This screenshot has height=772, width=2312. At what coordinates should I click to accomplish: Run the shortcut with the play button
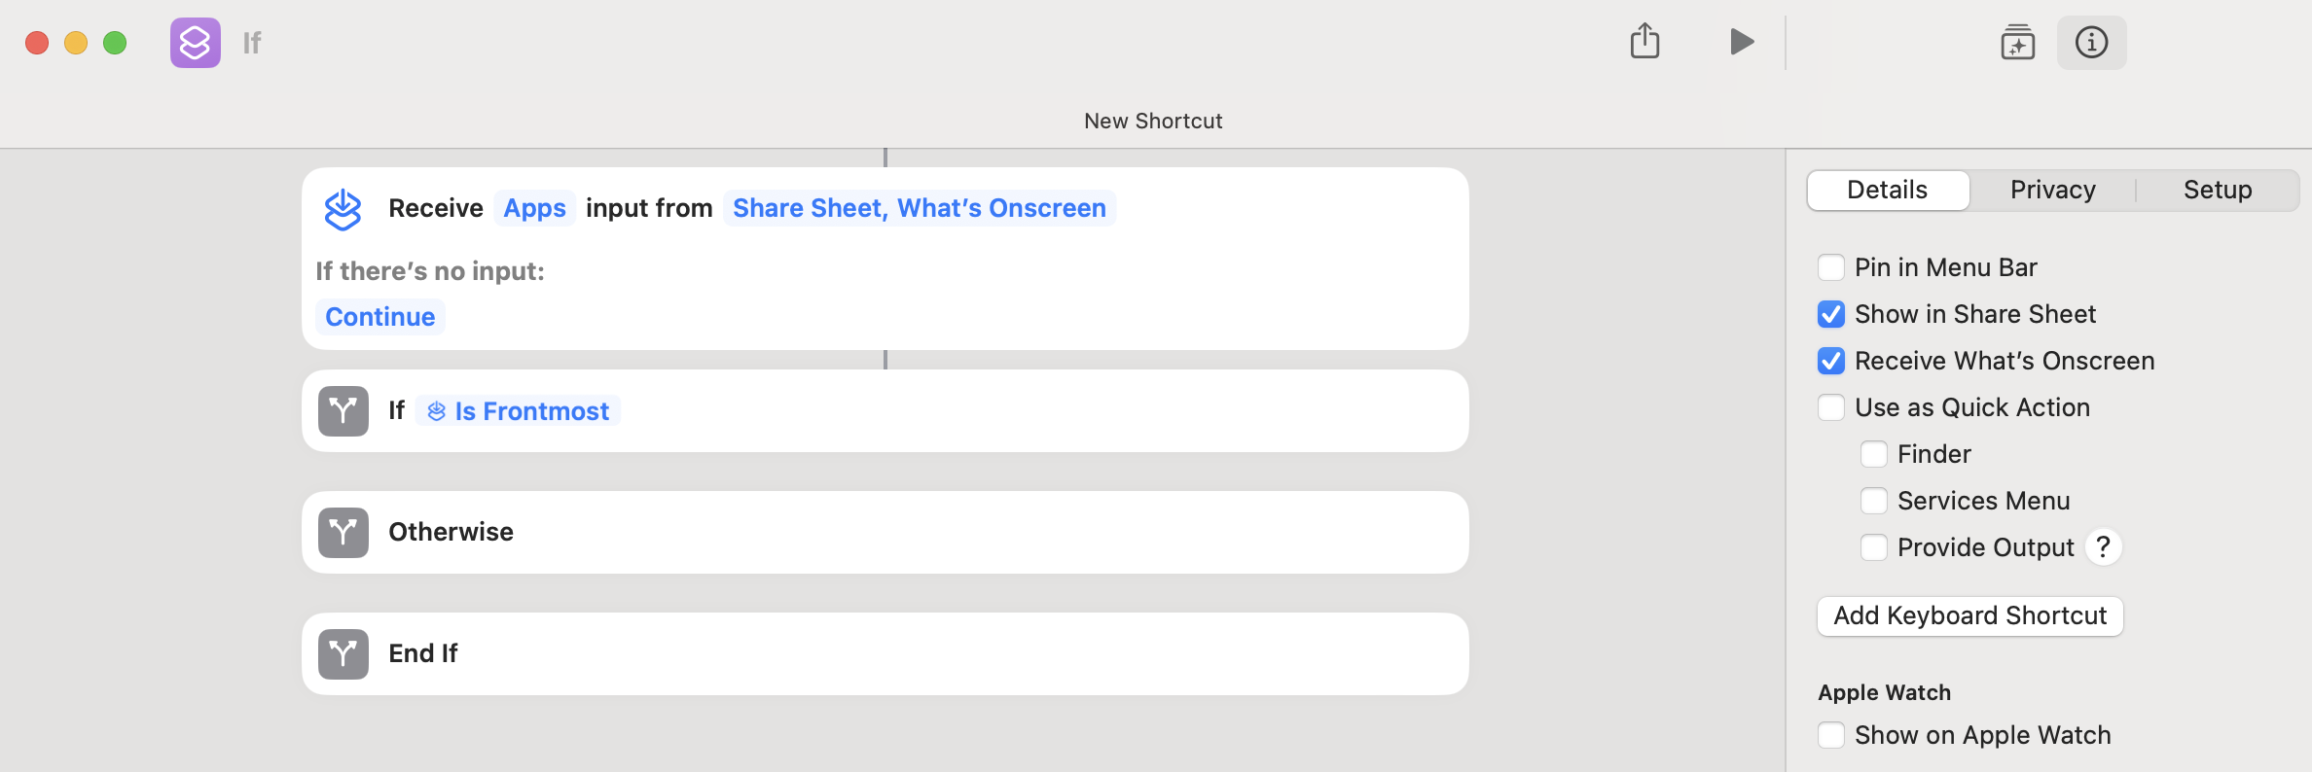pyautogui.click(x=1742, y=42)
